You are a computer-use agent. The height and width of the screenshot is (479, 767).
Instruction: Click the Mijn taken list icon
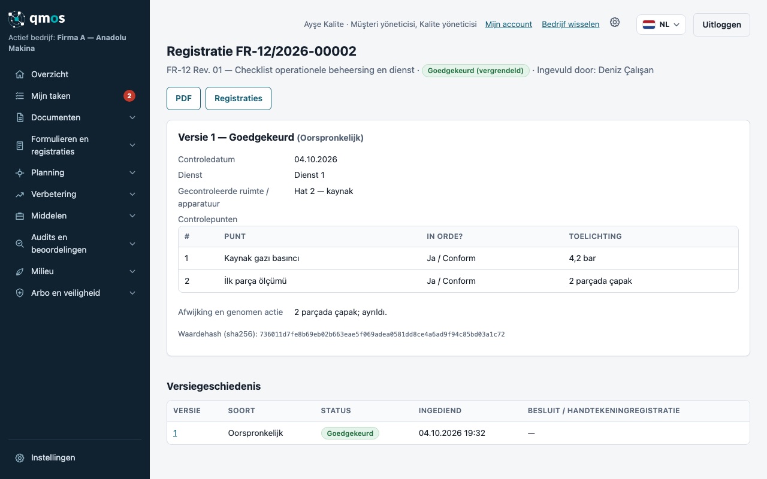click(20, 96)
